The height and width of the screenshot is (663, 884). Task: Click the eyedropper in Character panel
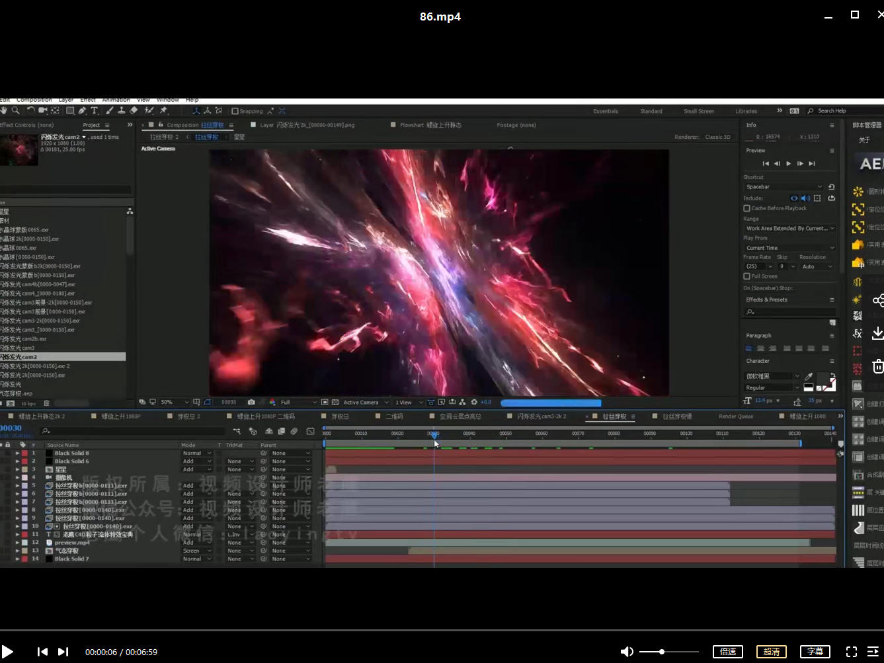pos(809,376)
